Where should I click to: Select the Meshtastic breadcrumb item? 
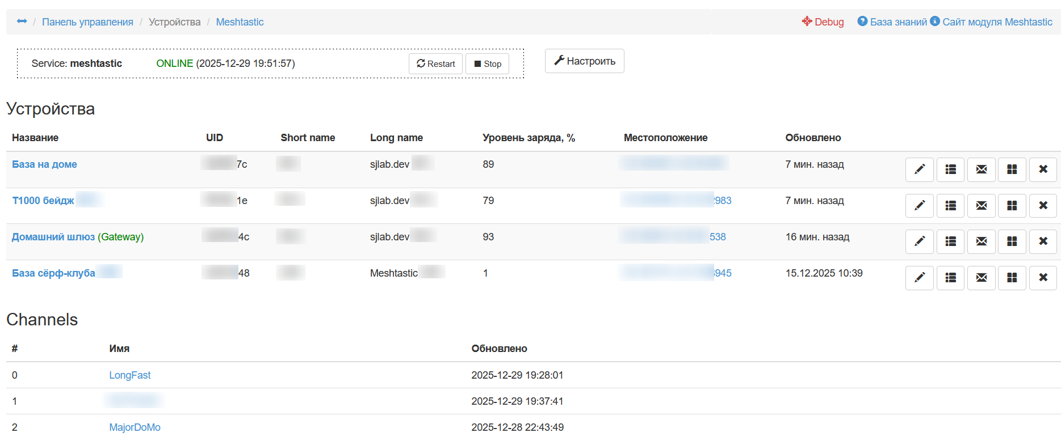(x=240, y=22)
